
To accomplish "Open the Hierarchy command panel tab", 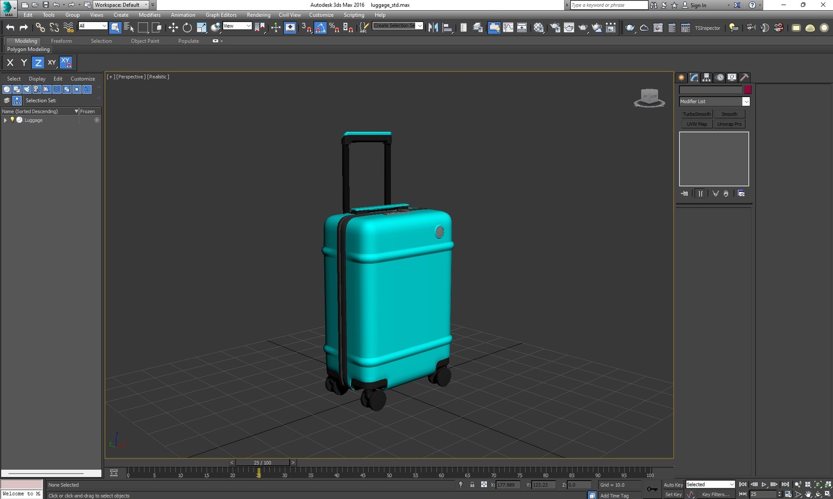I will pos(706,78).
